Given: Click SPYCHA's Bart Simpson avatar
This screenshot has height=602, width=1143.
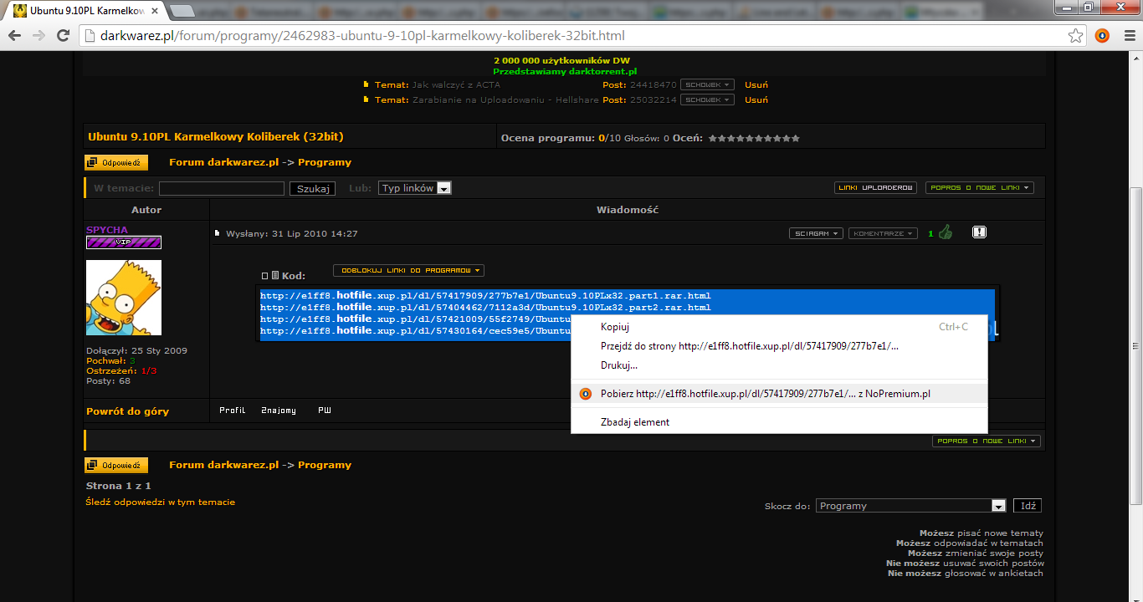Looking at the screenshot, I should pyautogui.click(x=124, y=298).
